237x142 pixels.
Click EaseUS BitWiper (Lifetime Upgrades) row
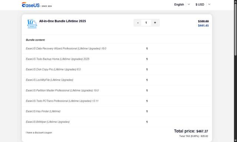click(117, 122)
